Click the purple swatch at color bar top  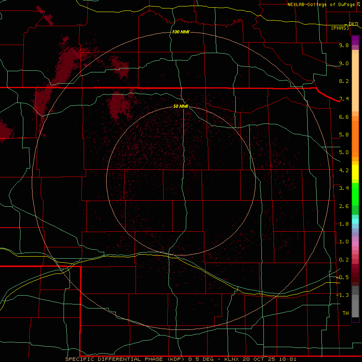pos(355,40)
